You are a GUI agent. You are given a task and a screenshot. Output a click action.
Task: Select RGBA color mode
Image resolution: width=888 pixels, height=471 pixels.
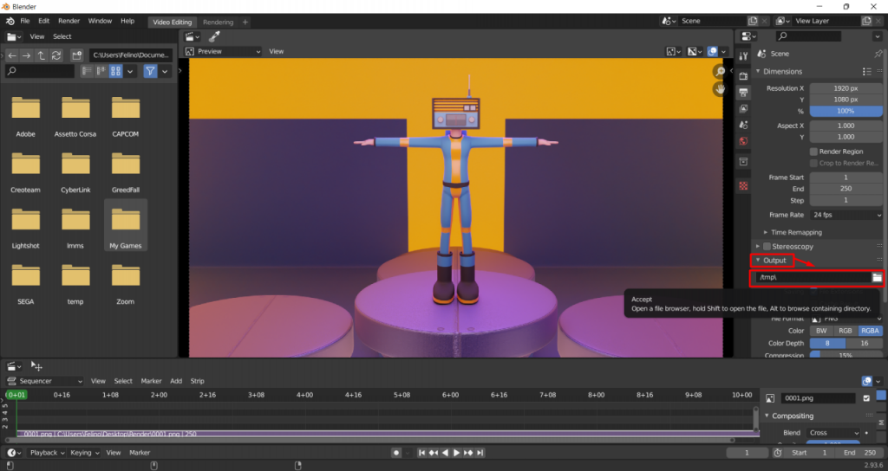[870, 331]
